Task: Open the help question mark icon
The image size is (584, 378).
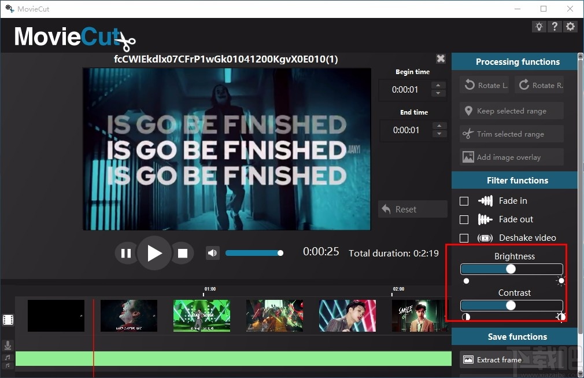Action: [555, 26]
